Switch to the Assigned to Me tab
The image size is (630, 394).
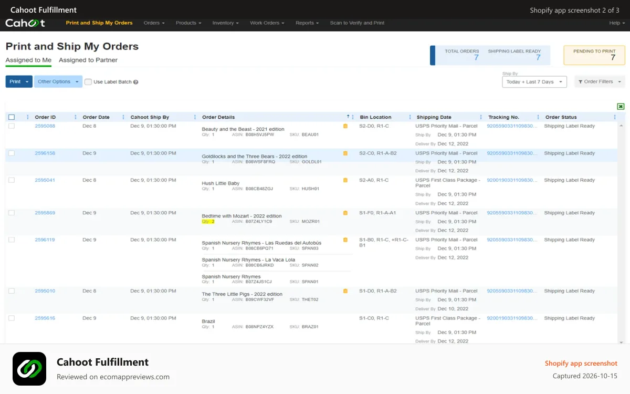[x=28, y=60]
